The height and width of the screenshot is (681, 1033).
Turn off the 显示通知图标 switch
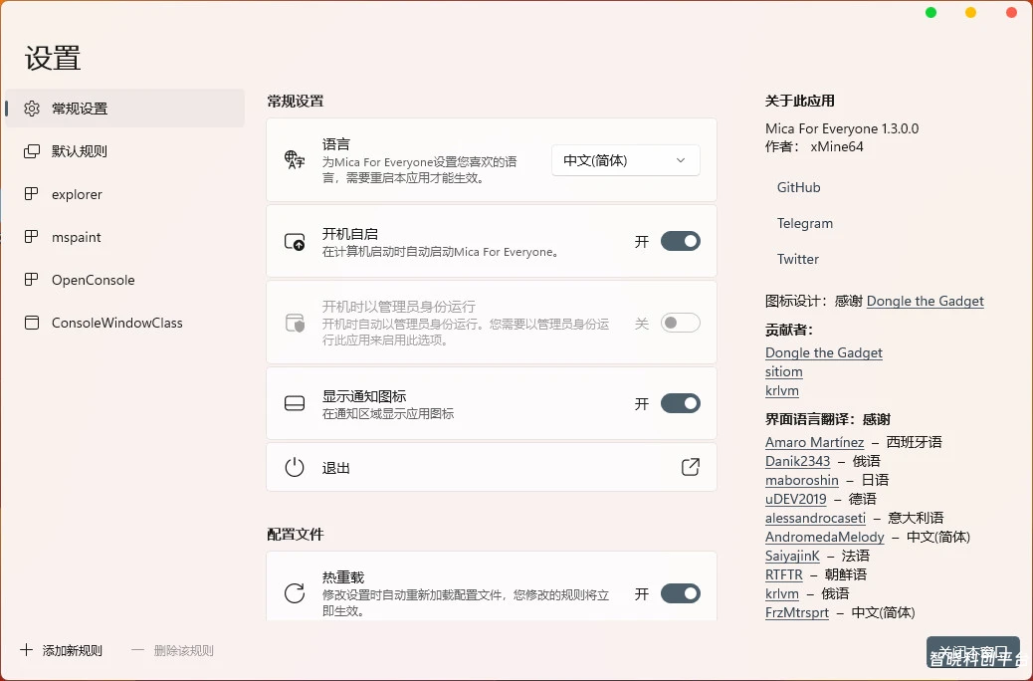(681, 403)
